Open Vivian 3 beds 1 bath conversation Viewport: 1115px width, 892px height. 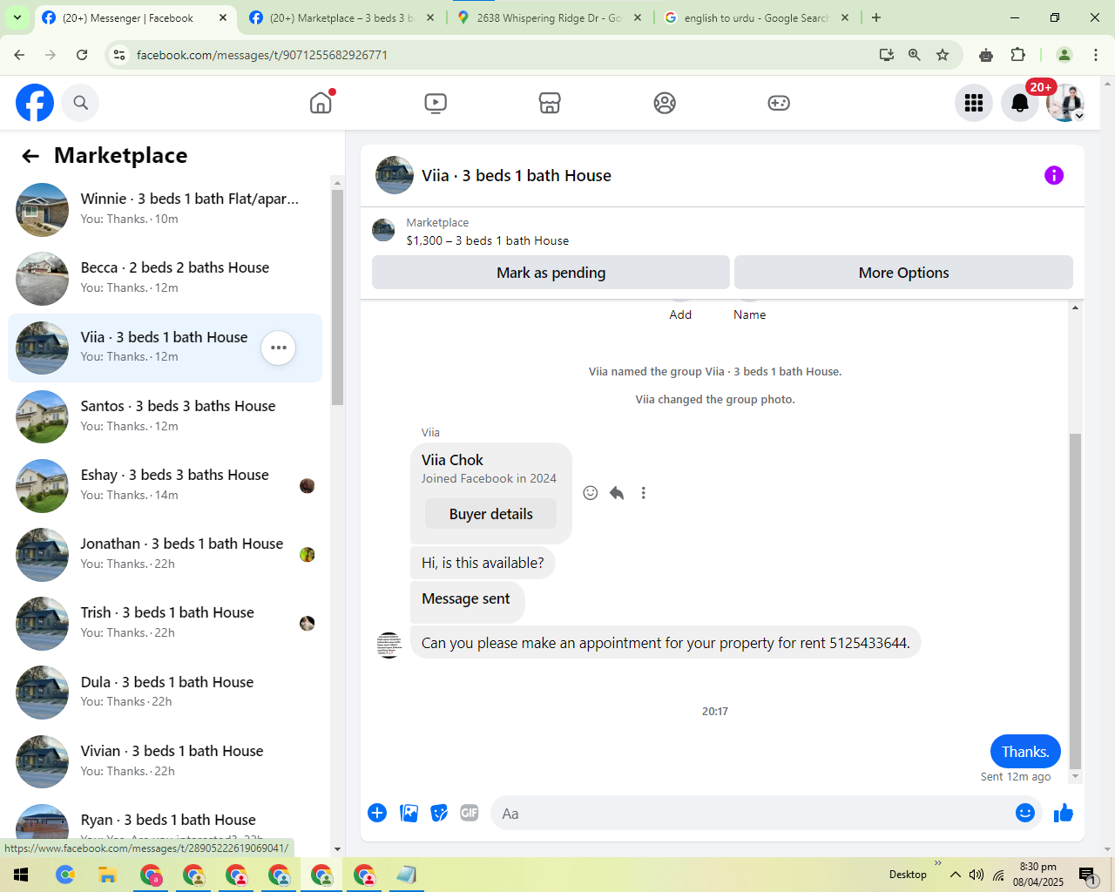pyautogui.click(x=166, y=761)
